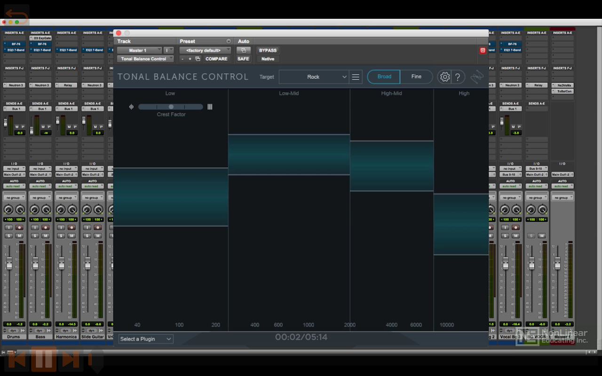Click the automation enable icon under Auto
The width and height of the screenshot is (602, 376).
coord(243,50)
